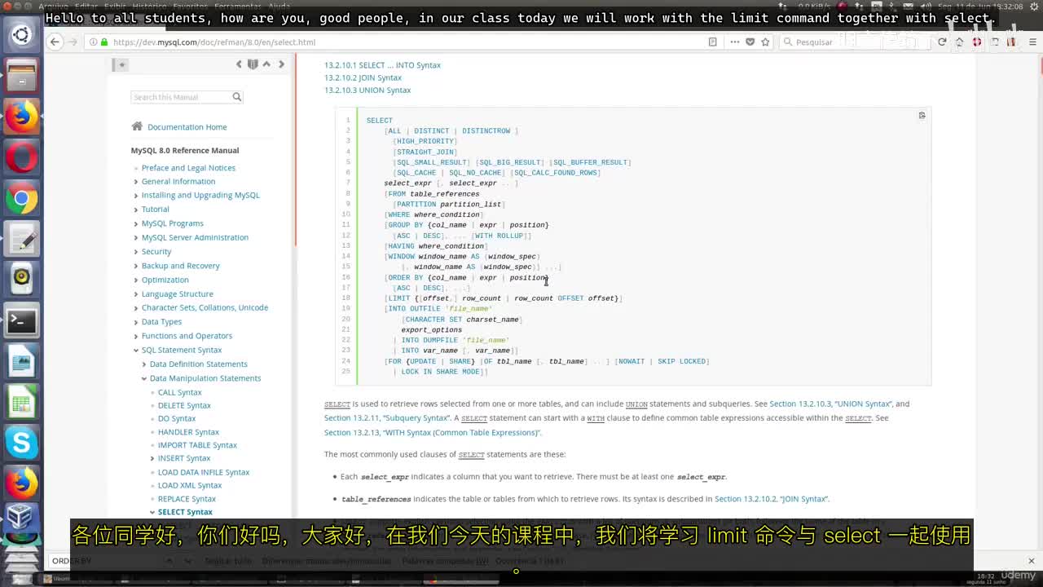Select the current SELECT Syntax entry
This screenshot has width=1043, height=587.
click(x=185, y=512)
